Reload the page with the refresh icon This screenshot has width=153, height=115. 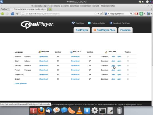(101, 14)
